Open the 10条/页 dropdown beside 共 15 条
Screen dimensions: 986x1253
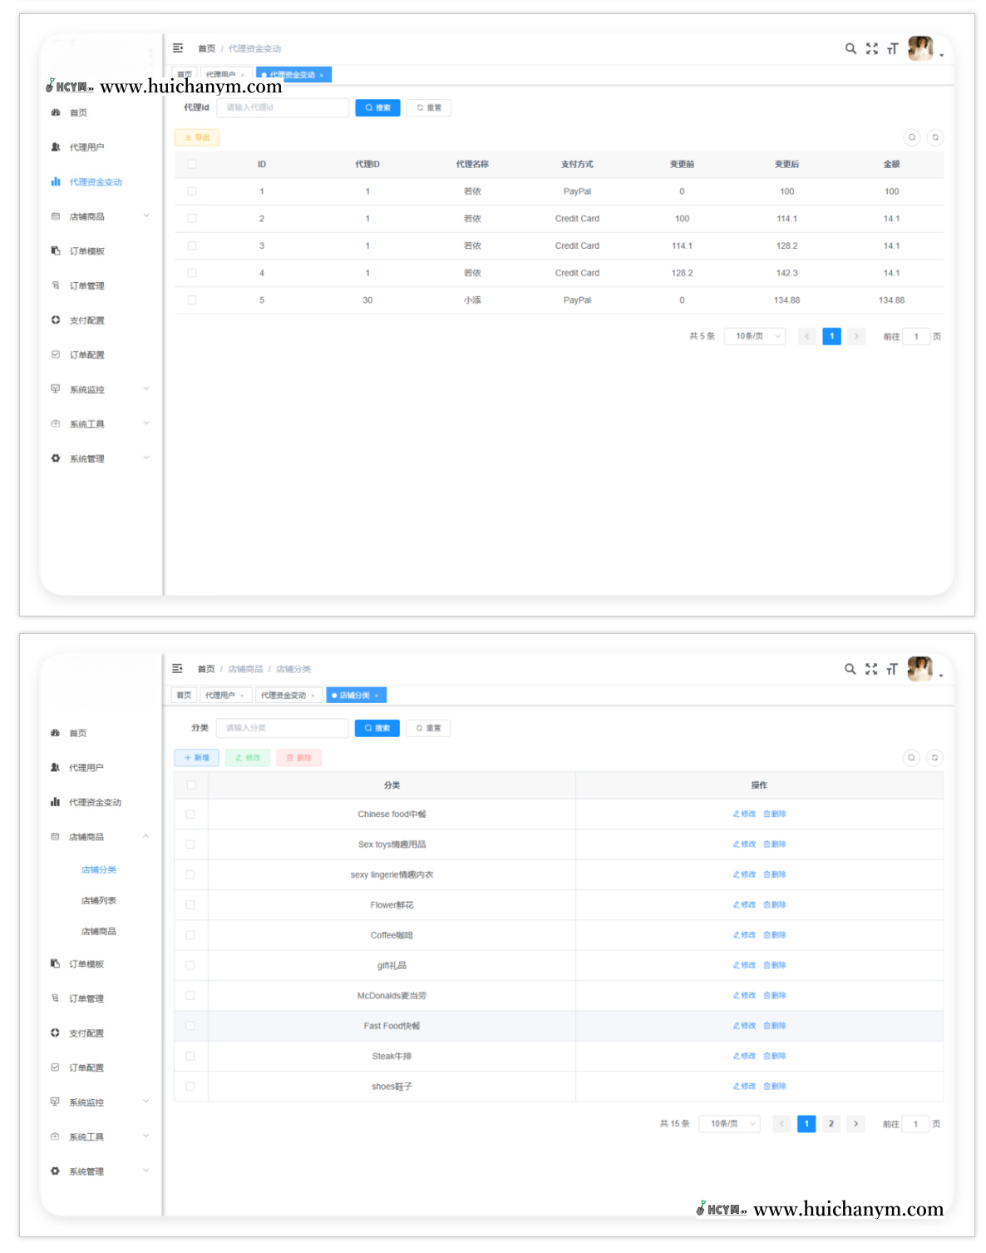[729, 1124]
